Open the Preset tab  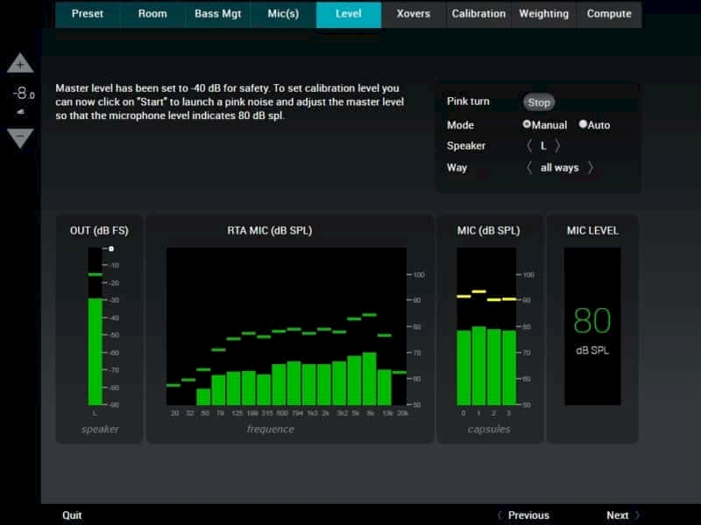[87, 14]
